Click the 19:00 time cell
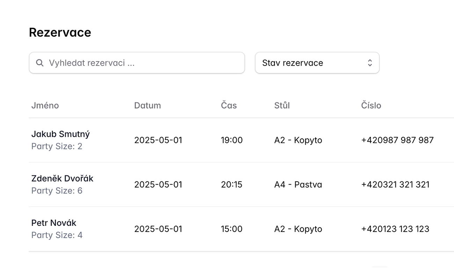Viewport: 454px width, 279px height. [232, 140]
